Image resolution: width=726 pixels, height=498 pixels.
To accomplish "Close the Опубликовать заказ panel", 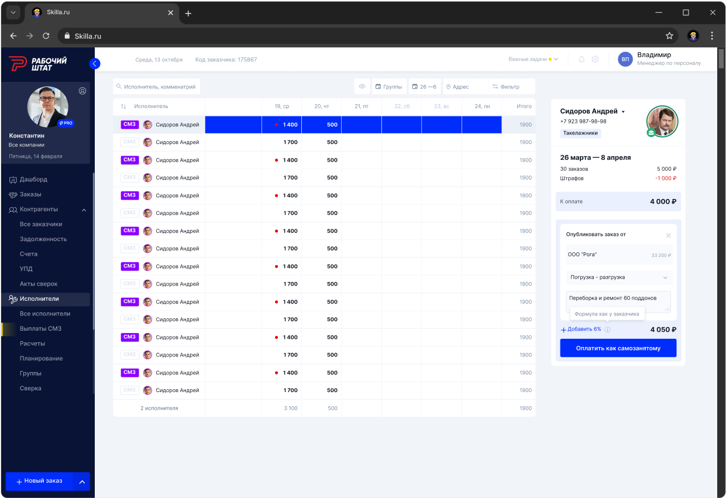I will (669, 235).
